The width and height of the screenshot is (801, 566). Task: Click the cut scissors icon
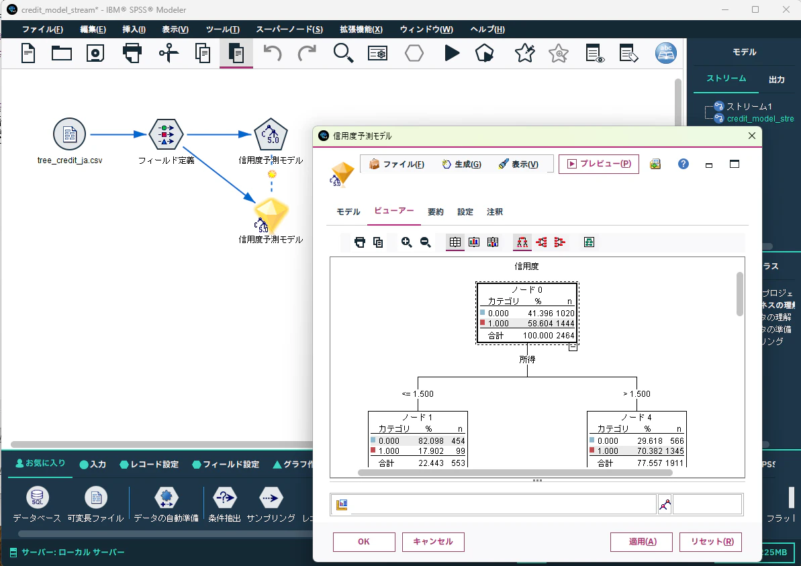[x=169, y=53]
